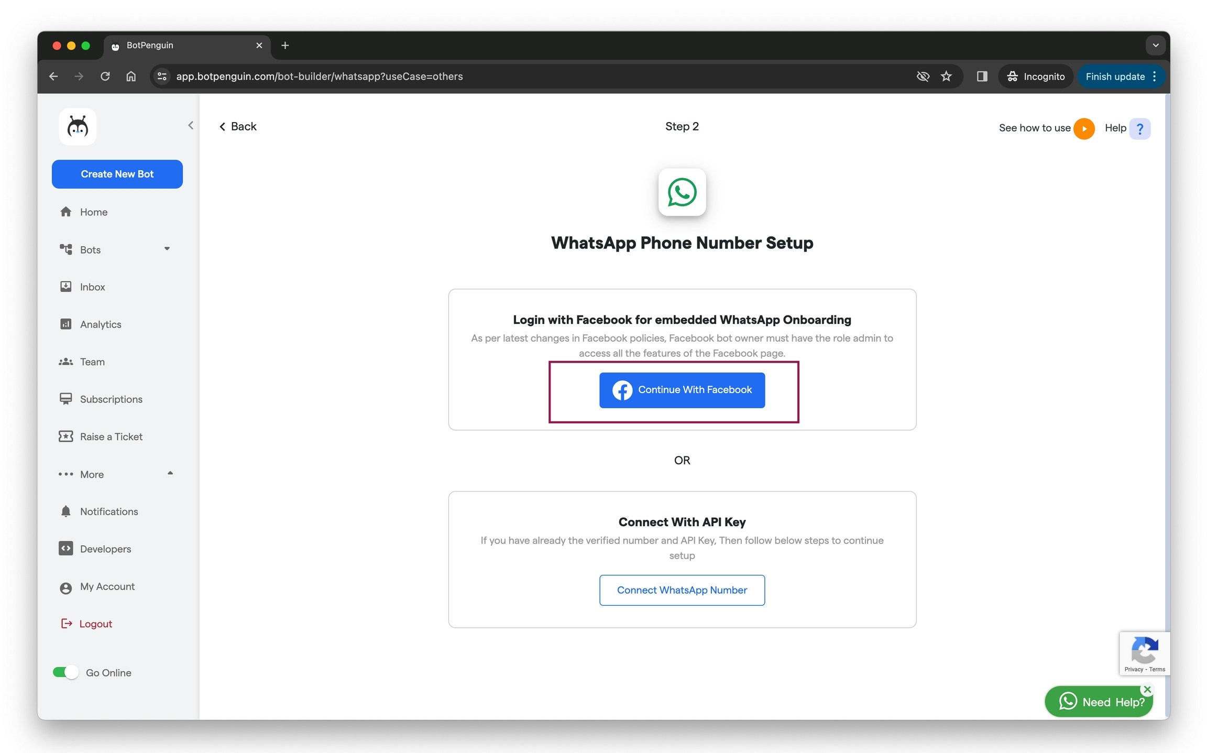Image resolution: width=1207 pixels, height=753 pixels.
Task: Bookmark page with the star icon
Action: click(946, 77)
